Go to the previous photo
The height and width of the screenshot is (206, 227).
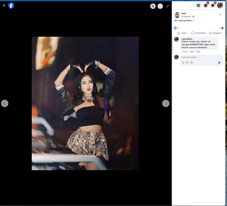(x=5, y=103)
